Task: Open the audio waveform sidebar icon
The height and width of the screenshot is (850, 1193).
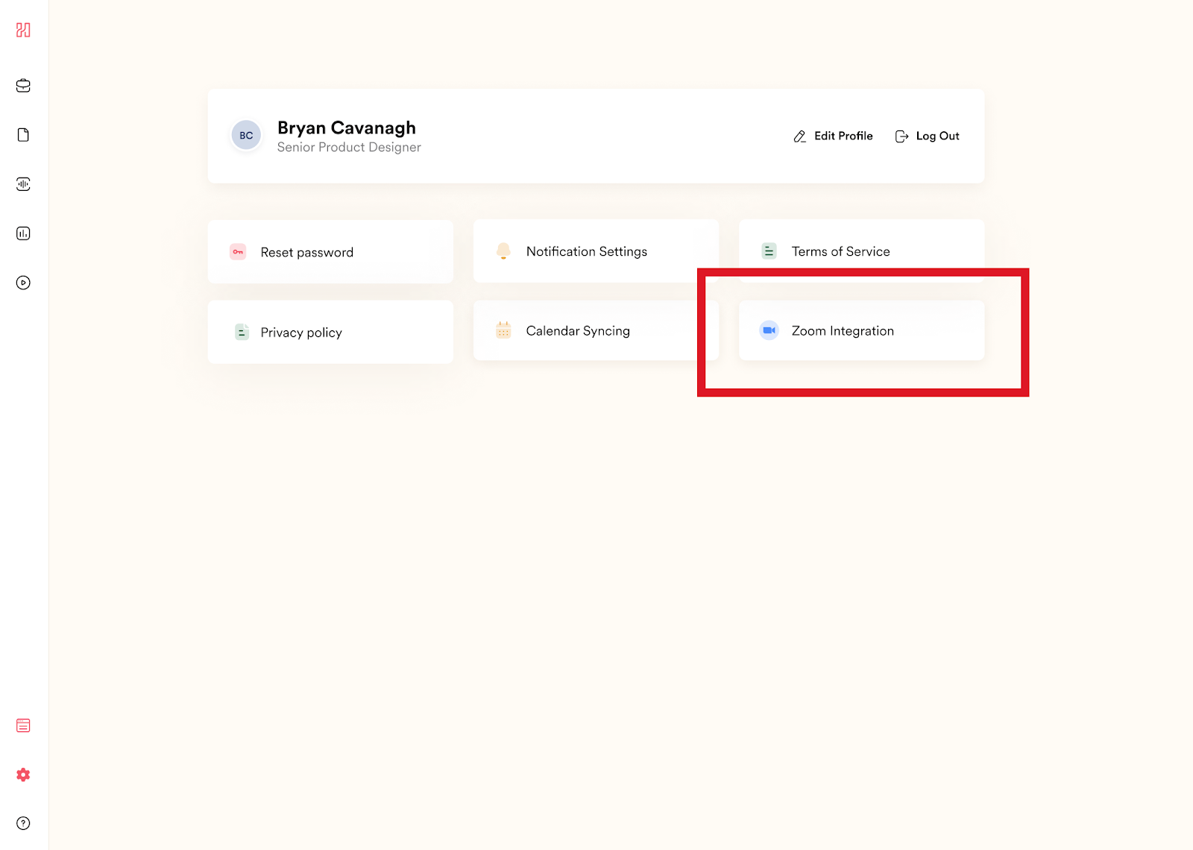Action: [23, 184]
